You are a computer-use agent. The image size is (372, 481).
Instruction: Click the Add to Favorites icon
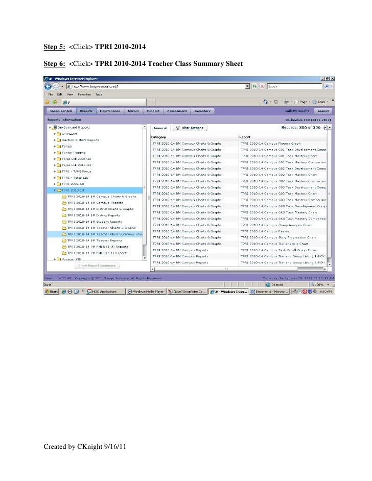point(55,102)
